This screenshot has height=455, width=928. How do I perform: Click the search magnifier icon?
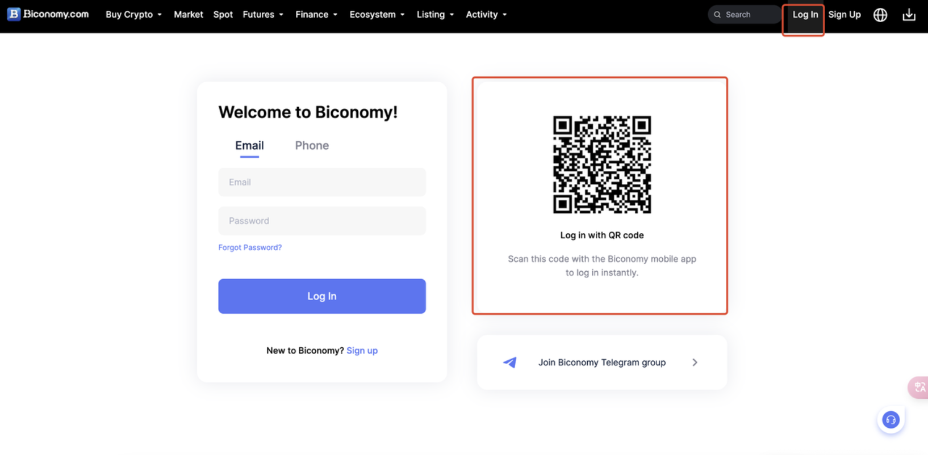click(x=717, y=15)
